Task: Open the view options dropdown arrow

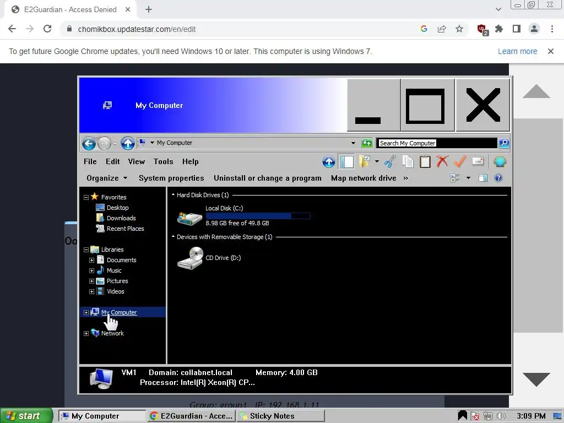Action: coord(468,178)
